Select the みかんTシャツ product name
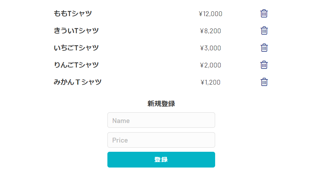Image resolution: width=327 pixels, height=173 pixels. (x=77, y=82)
